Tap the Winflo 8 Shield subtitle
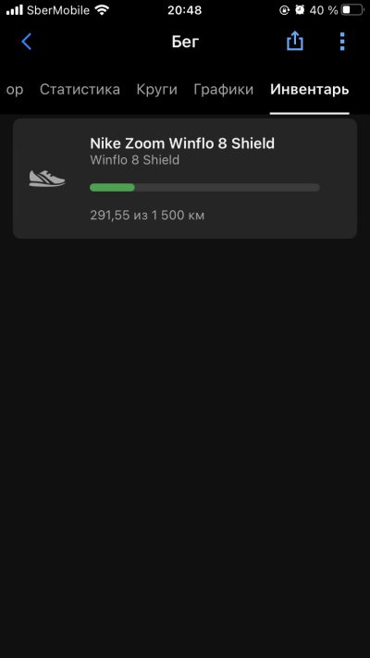This screenshot has height=658, width=370. (x=135, y=160)
